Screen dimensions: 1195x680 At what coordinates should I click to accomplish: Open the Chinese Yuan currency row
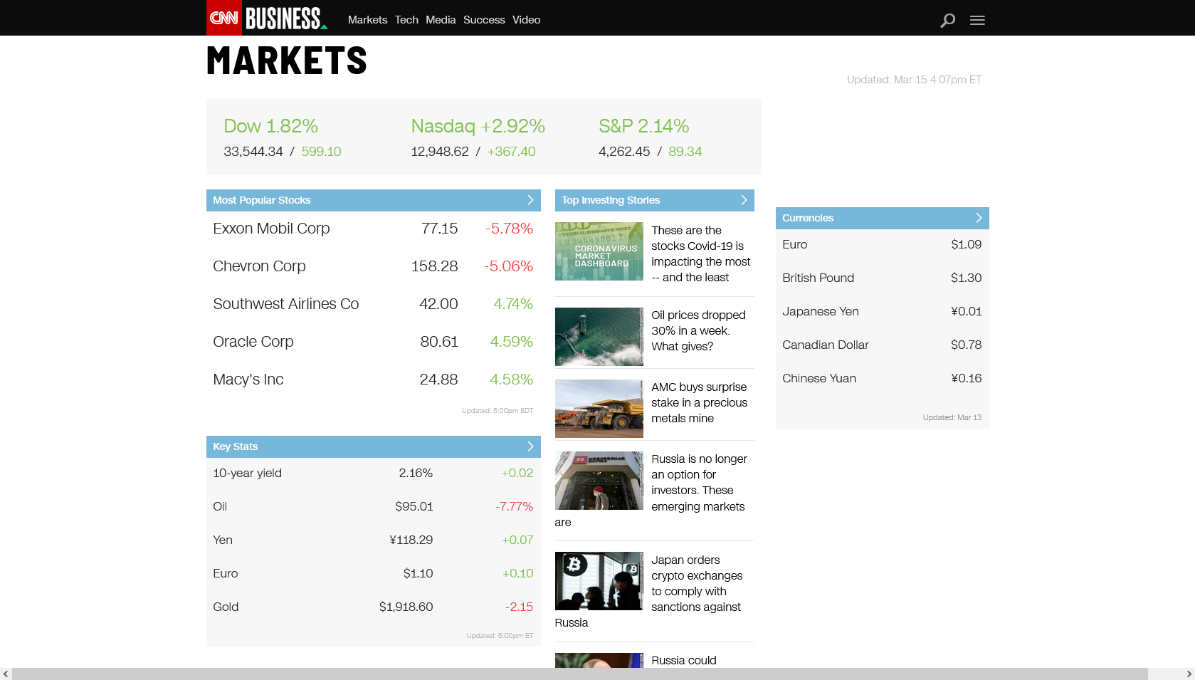[882, 378]
